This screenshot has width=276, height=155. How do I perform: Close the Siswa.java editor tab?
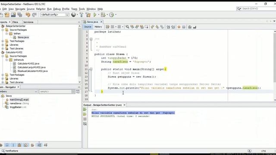pyautogui.click(x=101, y=22)
